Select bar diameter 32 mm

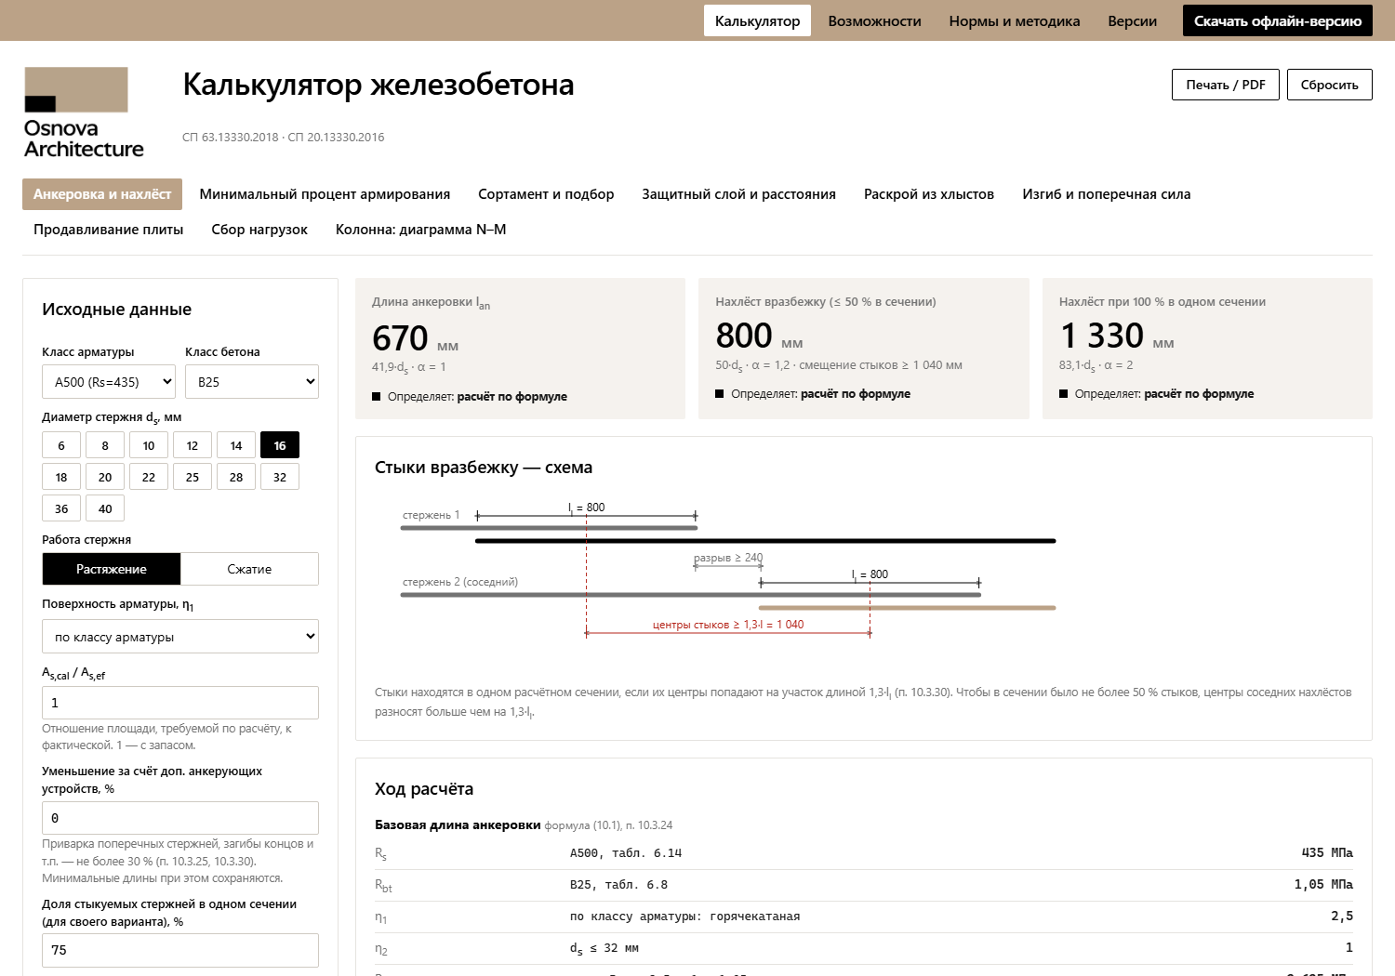(x=280, y=477)
